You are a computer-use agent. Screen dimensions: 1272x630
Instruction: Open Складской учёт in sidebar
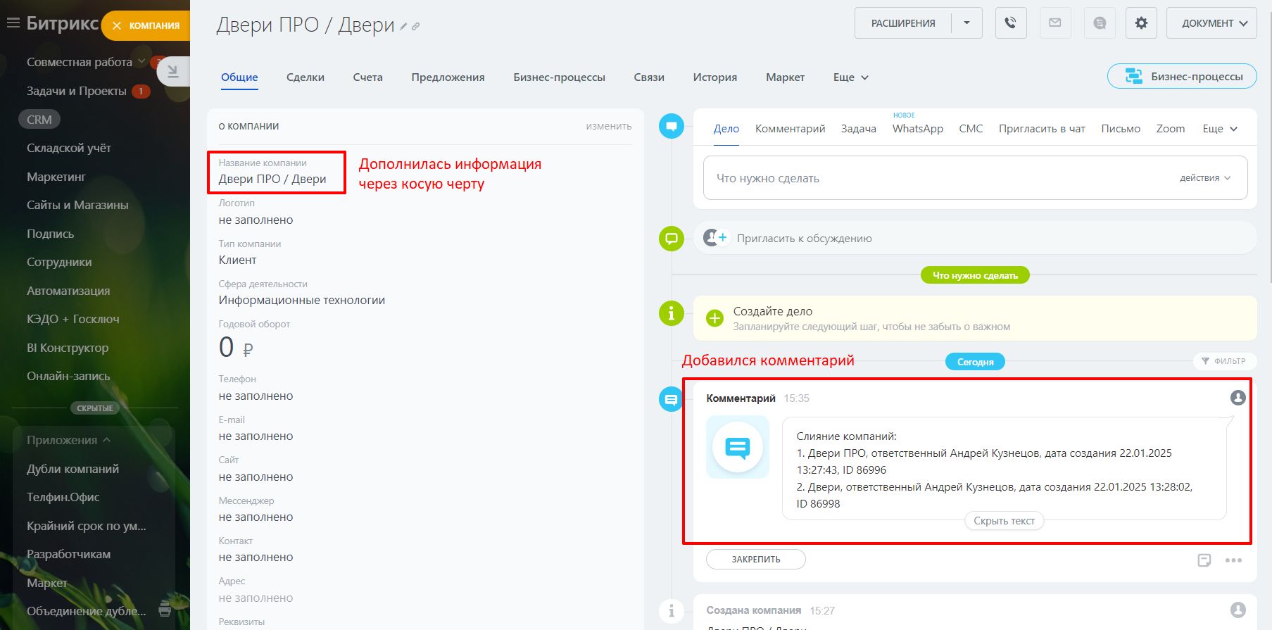[x=69, y=148]
